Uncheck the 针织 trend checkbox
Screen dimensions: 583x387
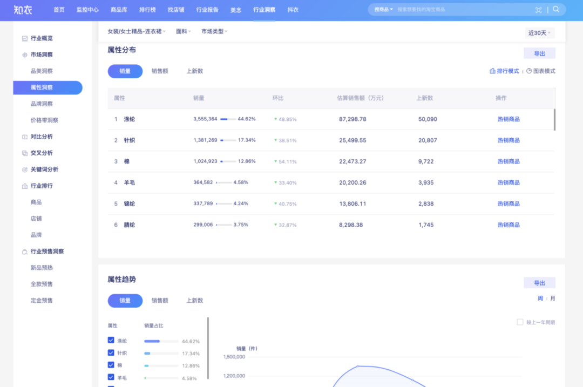point(111,352)
